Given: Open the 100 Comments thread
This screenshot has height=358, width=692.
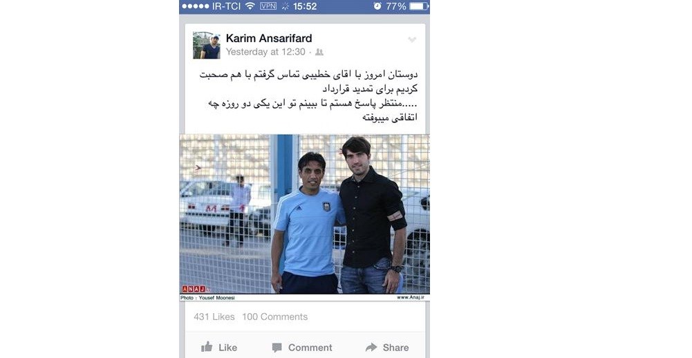Looking at the screenshot, I should pyautogui.click(x=275, y=317).
